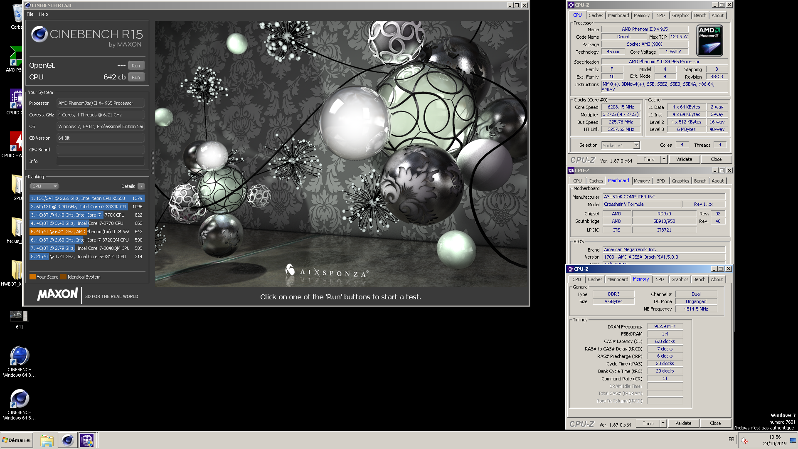The image size is (798, 449).
Task: Run the CPU benchmark
Action: (x=136, y=77)
